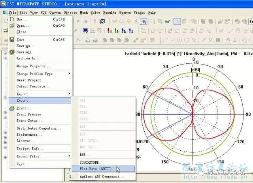This screenshot has width=253, height=183.
Task: Open the Window menu
Action: [140, 13]
